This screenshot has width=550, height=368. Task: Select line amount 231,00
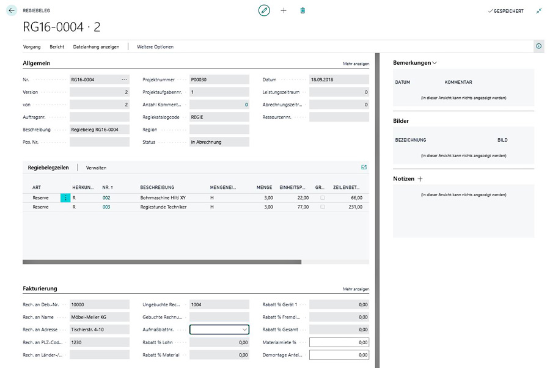click(355, 207)
